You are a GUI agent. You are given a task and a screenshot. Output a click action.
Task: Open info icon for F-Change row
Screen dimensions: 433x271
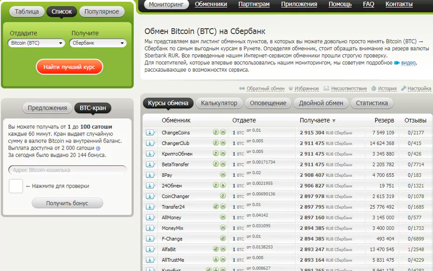coord(151,239)
